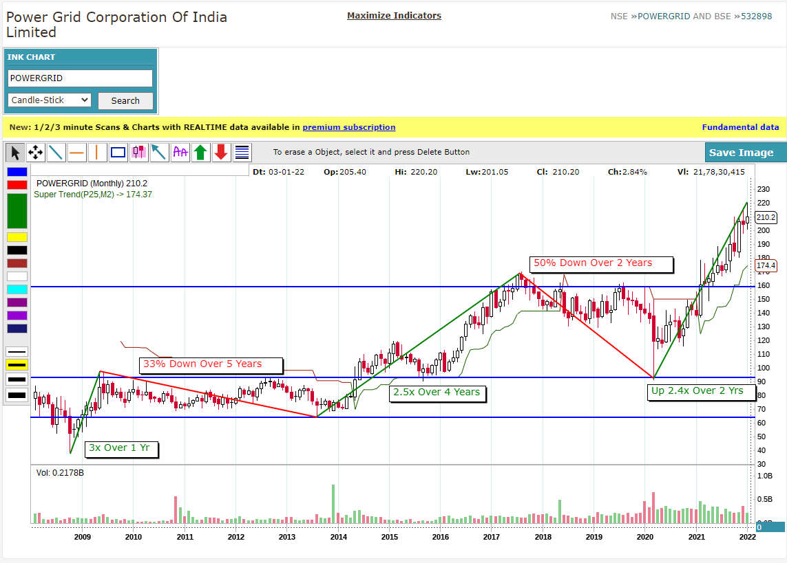Select the '50% Down Over 2 Years' annotation
787x563 pixels.
click(x=601, y=264)
